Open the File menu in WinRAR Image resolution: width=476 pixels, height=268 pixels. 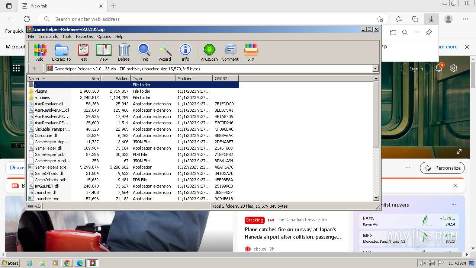[31, 36]
